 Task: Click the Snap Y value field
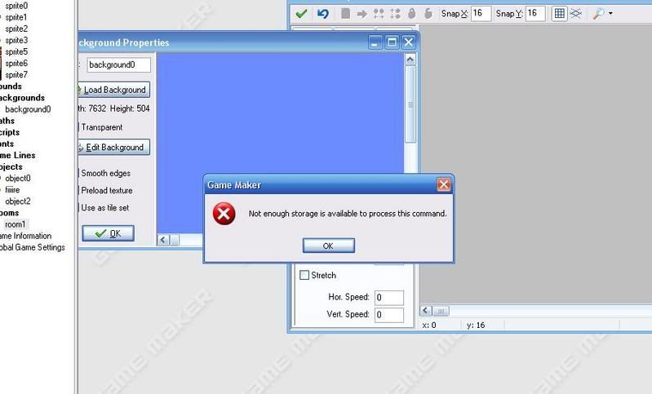pyautogui.click(x=535, y=13)
